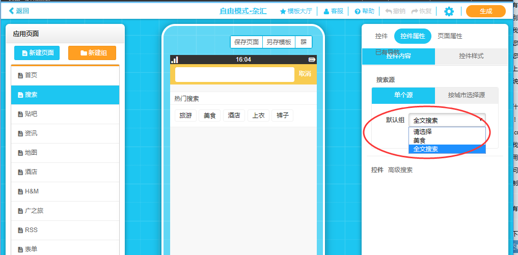Open the 页面属性 tab

tap(450, 36)
